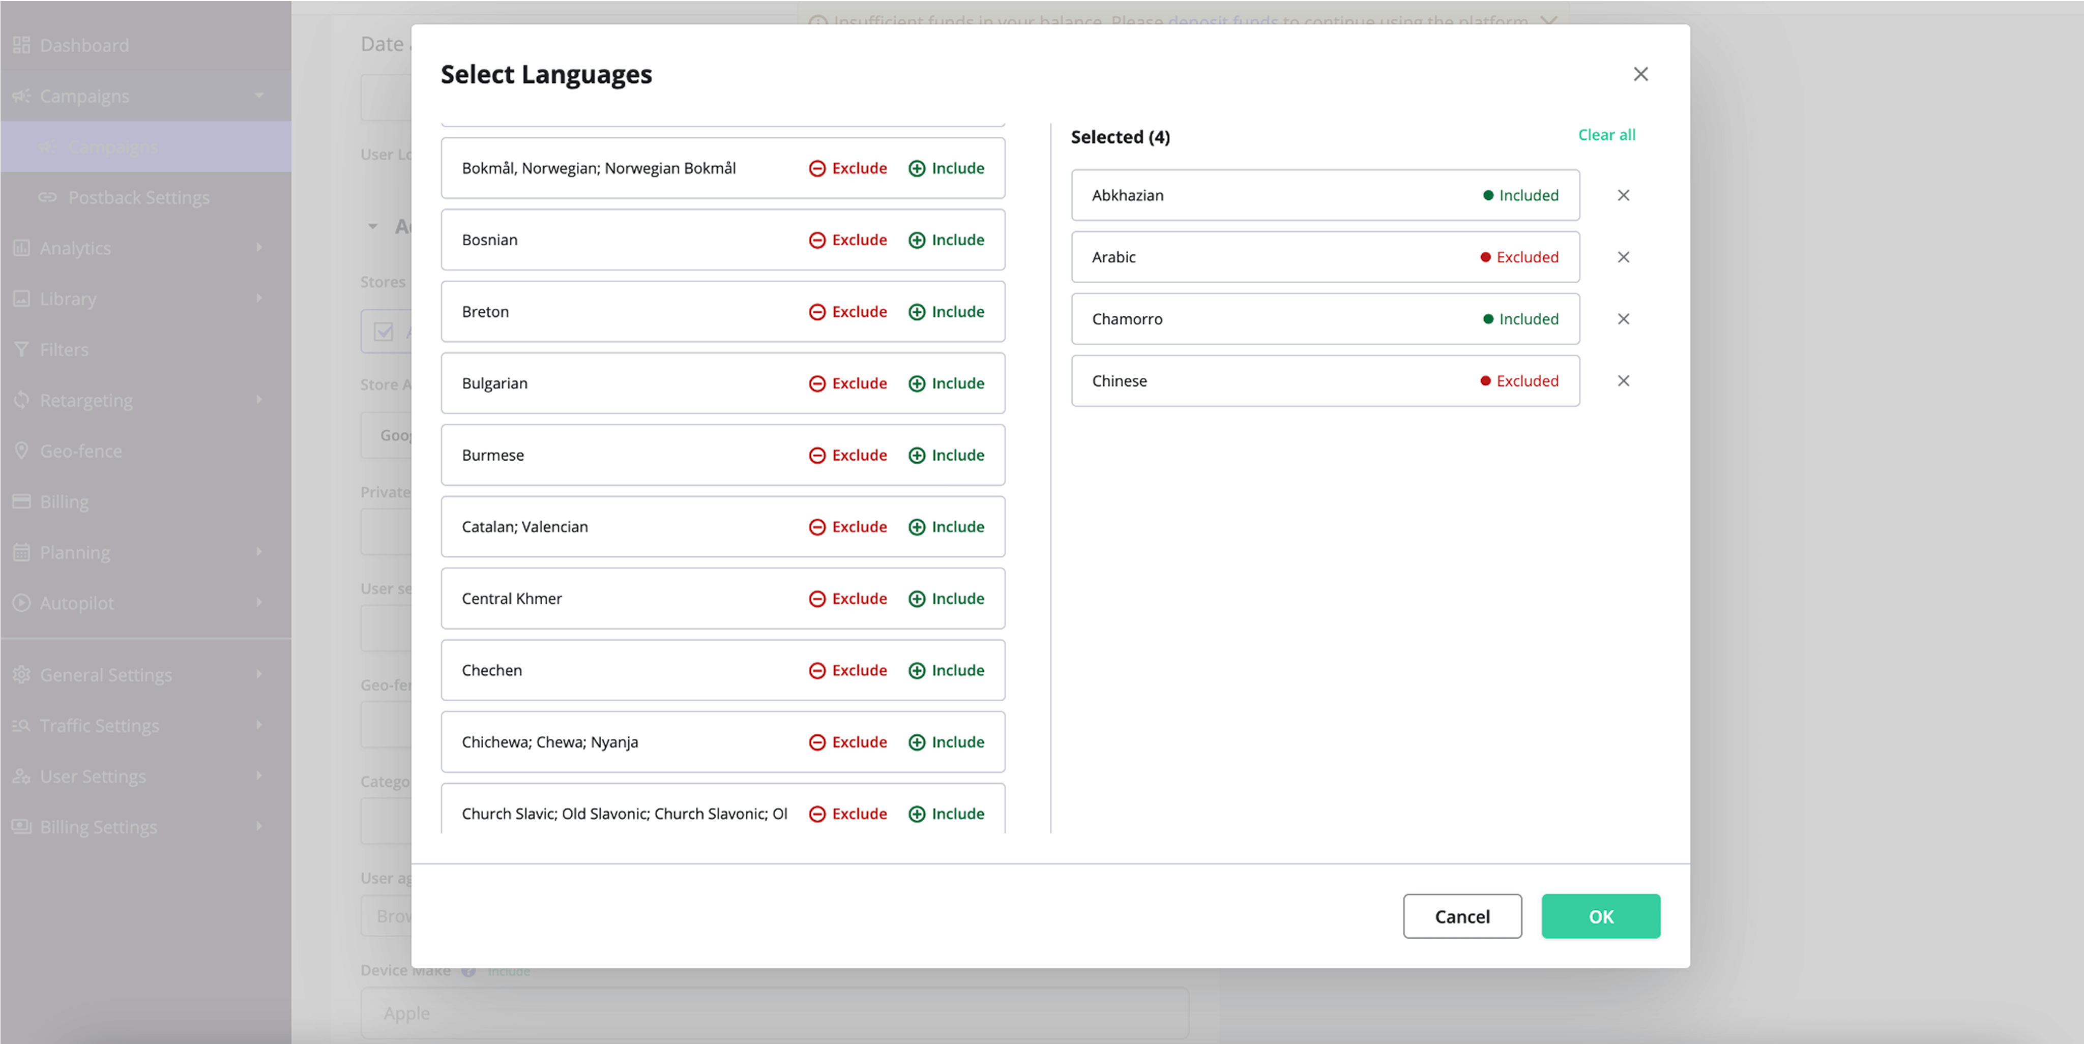Close the Select Languages dialog

(1640, 74)
